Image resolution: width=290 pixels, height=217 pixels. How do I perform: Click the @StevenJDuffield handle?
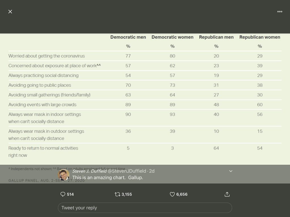pyautogui.click(x=127, y=171)
